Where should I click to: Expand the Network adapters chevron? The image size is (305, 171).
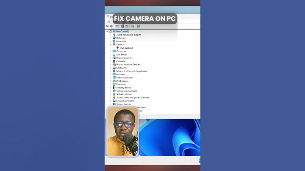pyautogui.click(x=111, y=78)
